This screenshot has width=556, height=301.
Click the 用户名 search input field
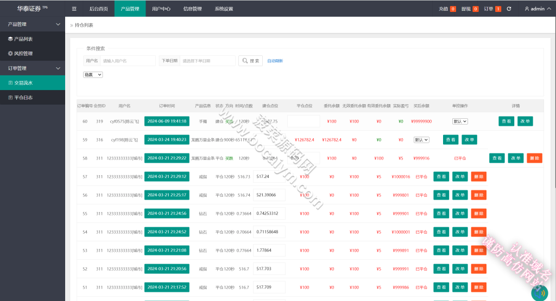click(x=128, y=61)
